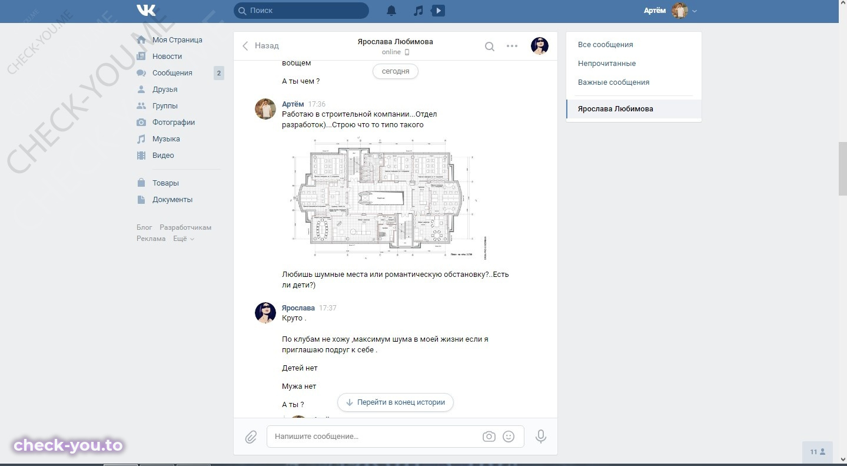The image size is (847, 466).
Task: Open Новости in the sidebar
Action: click(x=167, y=57)
